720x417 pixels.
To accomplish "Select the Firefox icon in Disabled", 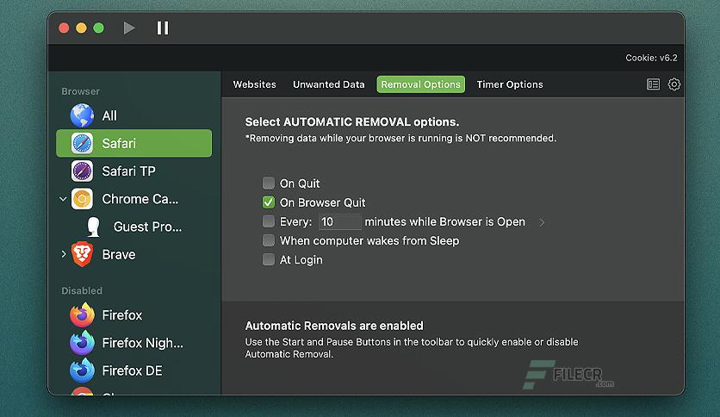I will (82, 315).
